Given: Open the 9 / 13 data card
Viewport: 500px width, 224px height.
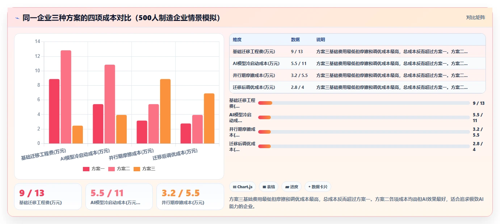Looking at the screenshot, I should tap(48, 197).
